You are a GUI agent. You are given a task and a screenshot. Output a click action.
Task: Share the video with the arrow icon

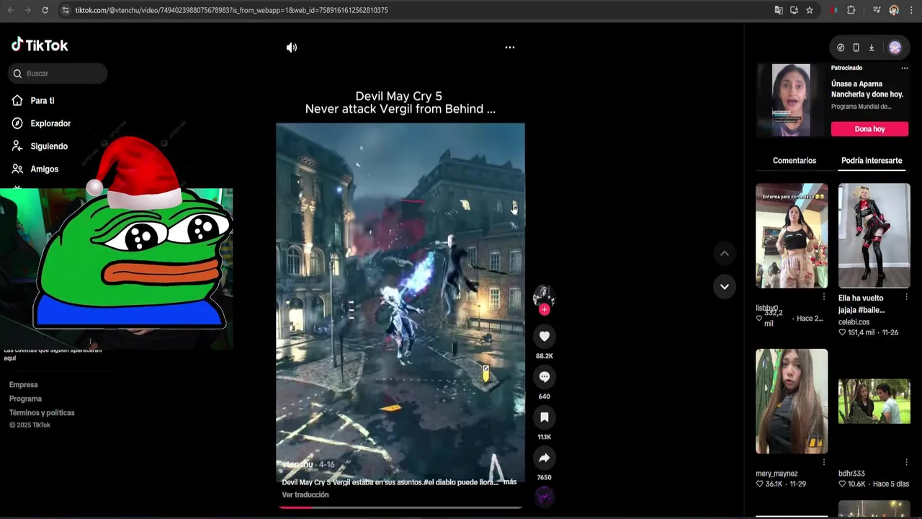click(x=545, y=458)
